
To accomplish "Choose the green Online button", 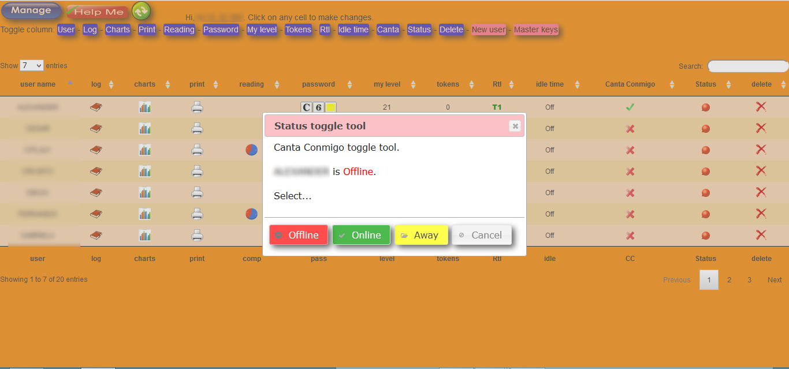I will point(361,235).
